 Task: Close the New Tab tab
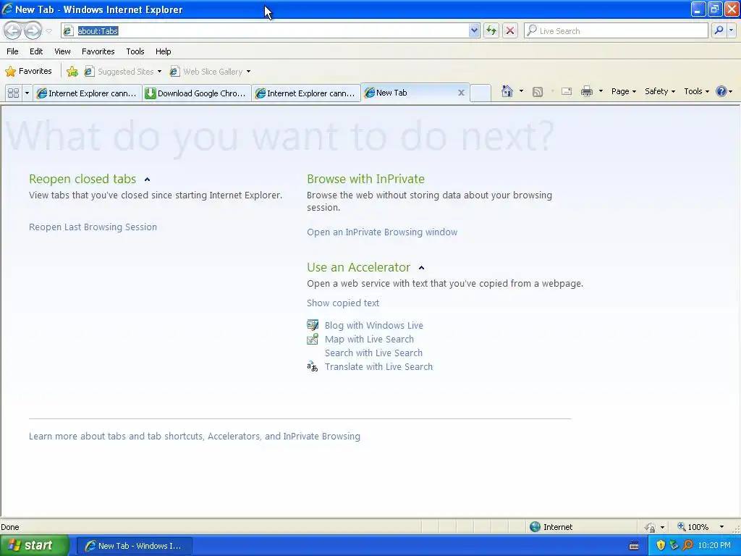point(461,93)
